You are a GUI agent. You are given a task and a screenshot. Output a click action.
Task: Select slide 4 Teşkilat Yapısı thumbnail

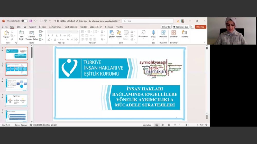[16, 100]
